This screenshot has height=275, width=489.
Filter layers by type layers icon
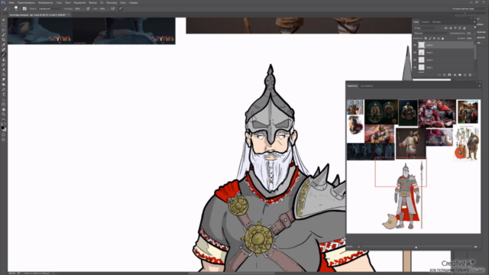455,28
